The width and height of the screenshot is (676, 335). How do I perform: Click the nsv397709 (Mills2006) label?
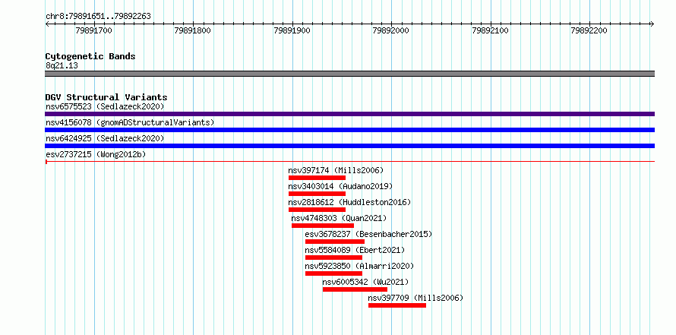pos(415,298)
